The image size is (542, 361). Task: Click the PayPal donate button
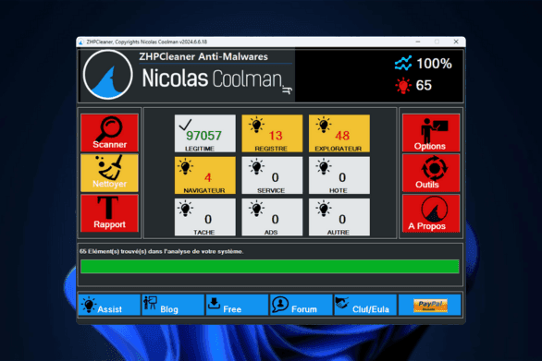coord(430,305)
